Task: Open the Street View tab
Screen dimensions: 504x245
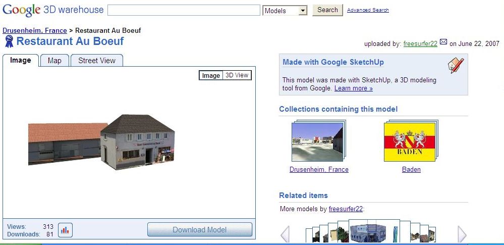Action: tap(97, 61)
